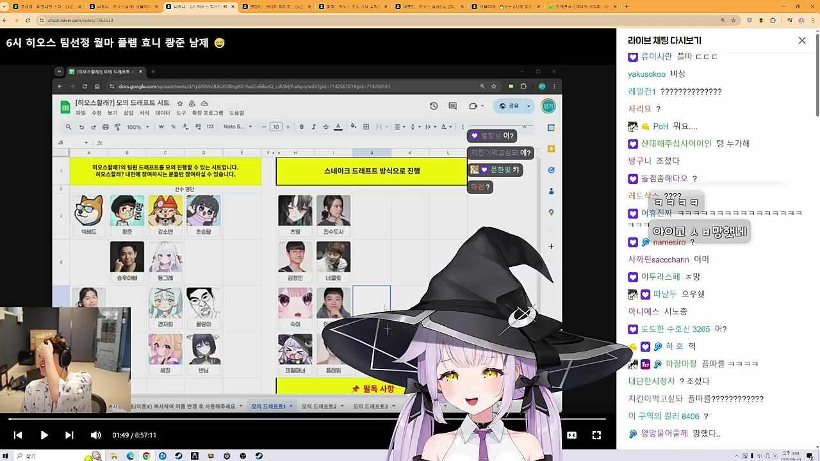Viewport: 820px width, 461px height.
Task: Switch to 모의 드래프트2 sheet tab
Action: [x=318, y=406]
